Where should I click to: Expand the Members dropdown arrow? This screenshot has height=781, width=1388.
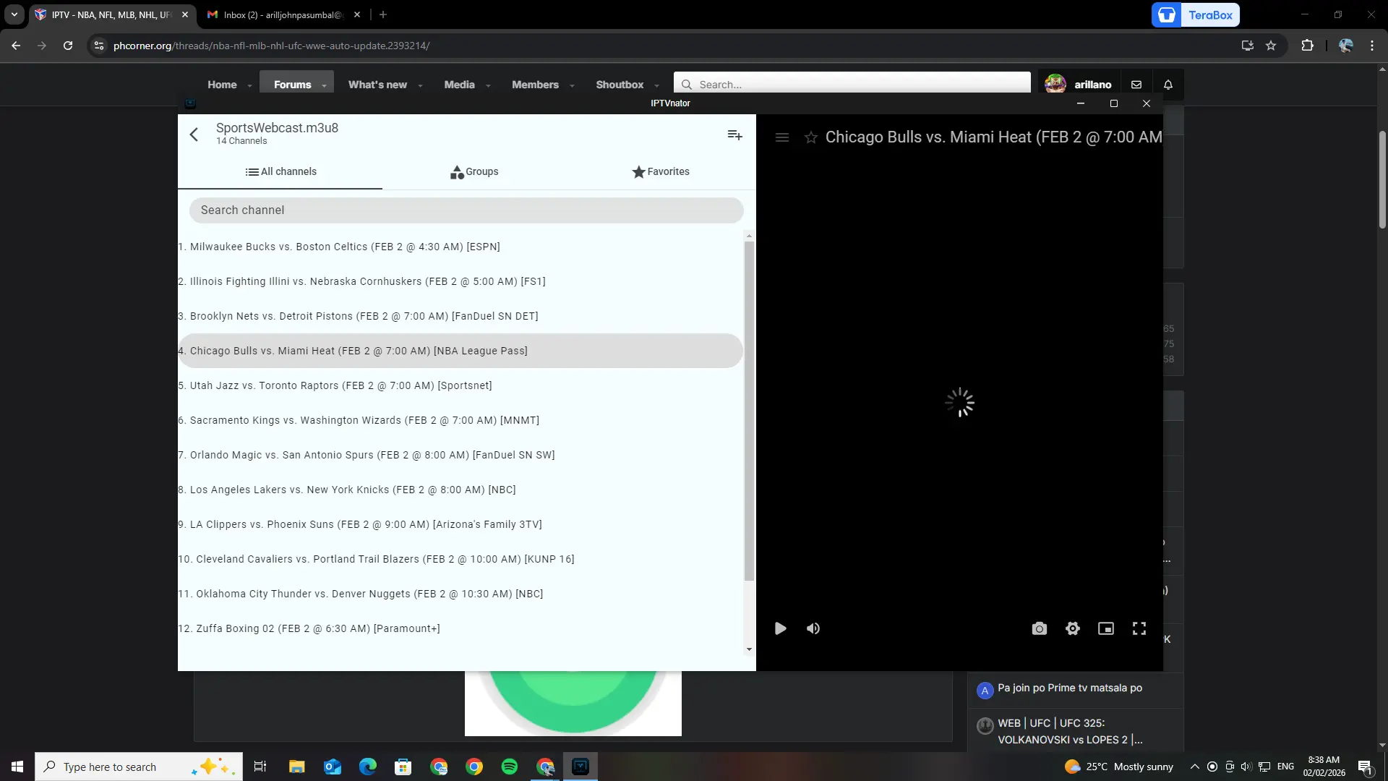572,85
